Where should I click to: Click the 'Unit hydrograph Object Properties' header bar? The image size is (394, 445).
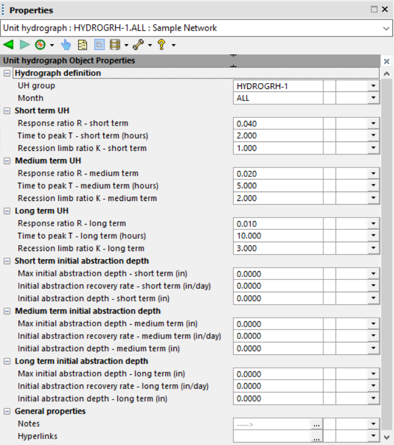(x=190, y=61)
